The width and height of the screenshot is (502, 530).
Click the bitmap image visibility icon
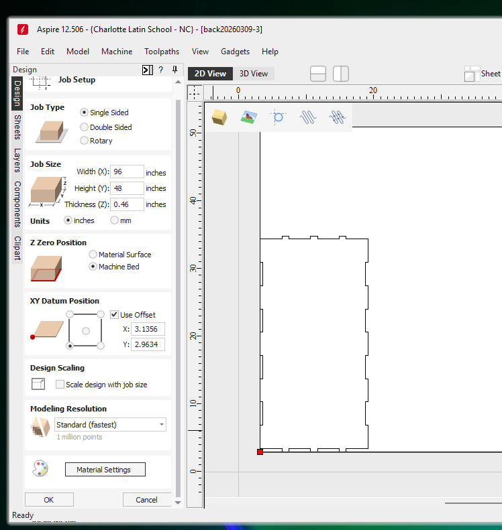pos(249,117)
